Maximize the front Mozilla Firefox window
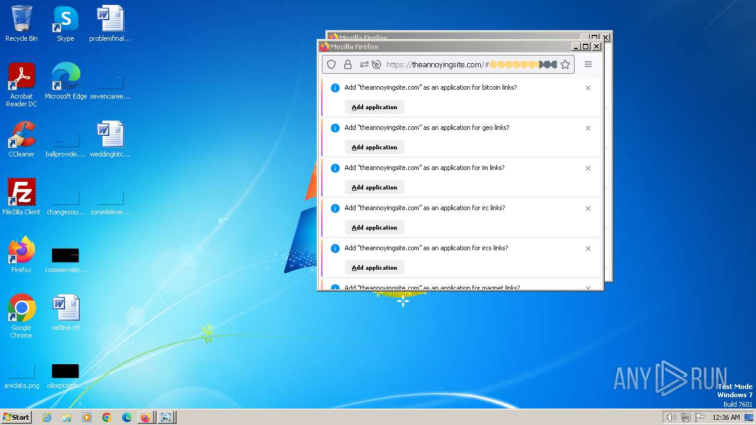The width and height of the screenshot is (756, 425). pyautogui.click(x=586, y=47)
